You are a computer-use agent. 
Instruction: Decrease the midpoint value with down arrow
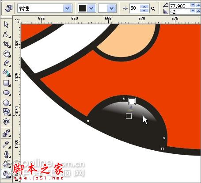pos(144,10)
